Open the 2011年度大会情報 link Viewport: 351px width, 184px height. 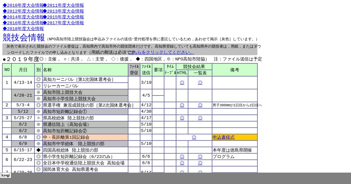pyautogui.click(x=63, y=5)
